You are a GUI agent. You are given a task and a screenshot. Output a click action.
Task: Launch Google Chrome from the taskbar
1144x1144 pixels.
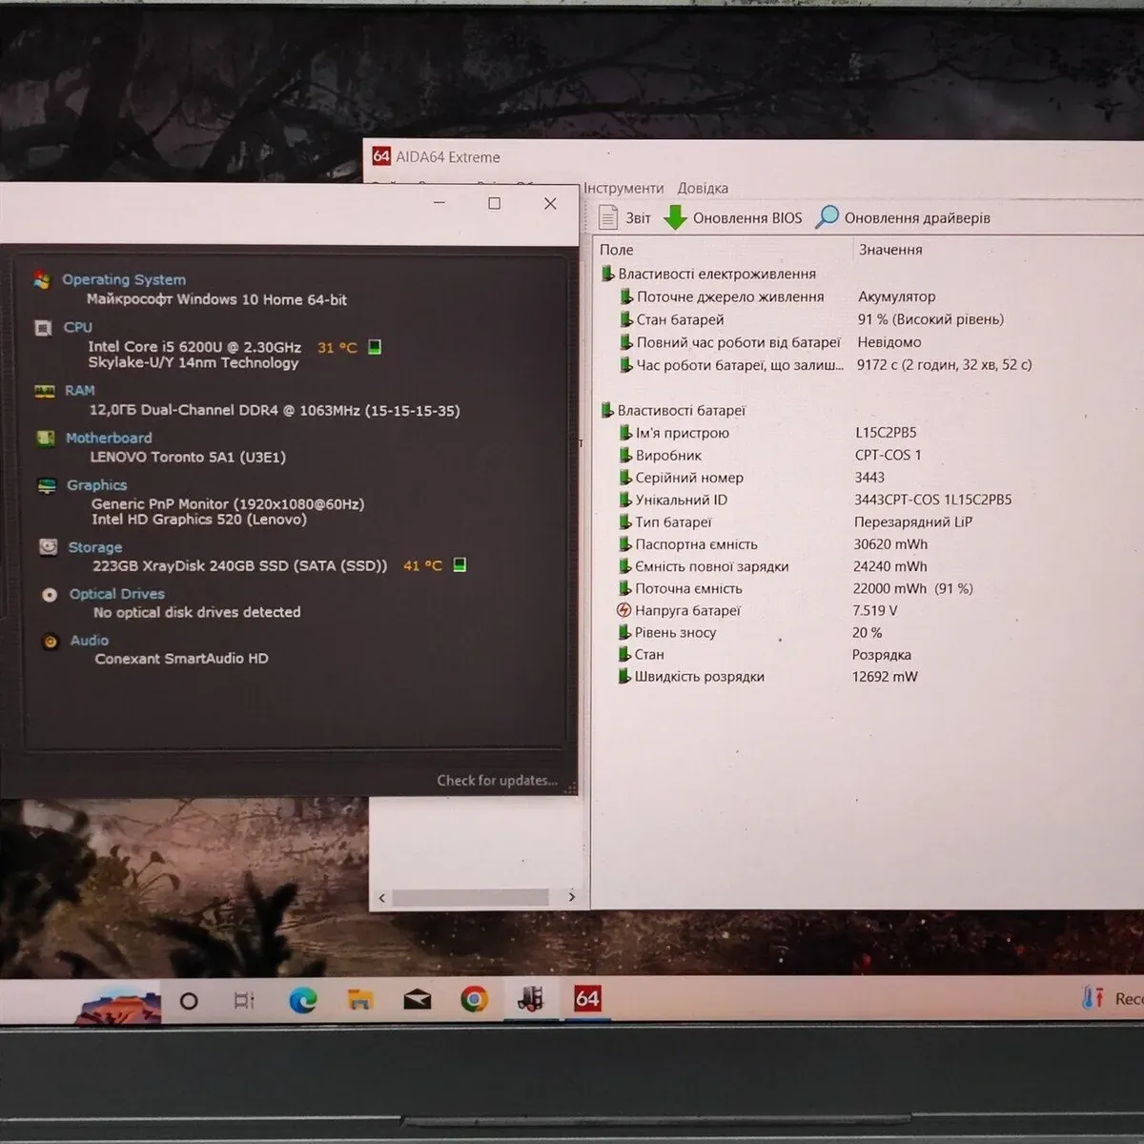pyautogui.click(x=474, y=999)
